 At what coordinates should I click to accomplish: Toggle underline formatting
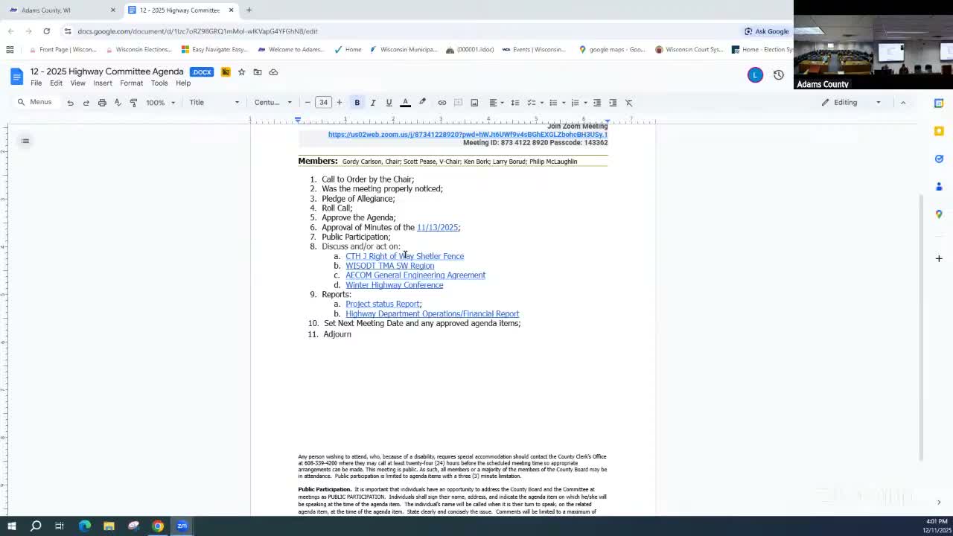pos(389,103)
